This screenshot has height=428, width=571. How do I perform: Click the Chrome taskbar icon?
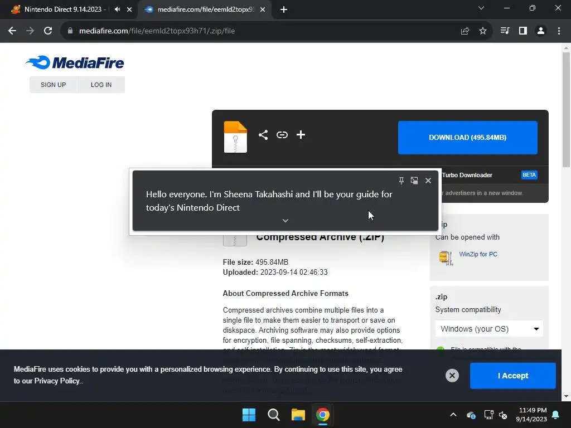click(323, 415)
